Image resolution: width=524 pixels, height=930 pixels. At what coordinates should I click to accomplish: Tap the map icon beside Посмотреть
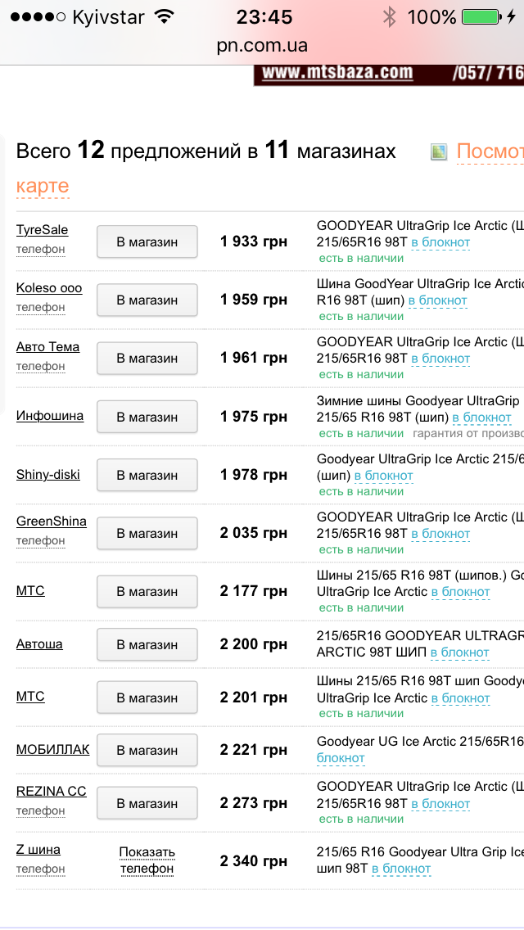coord(440,151)
